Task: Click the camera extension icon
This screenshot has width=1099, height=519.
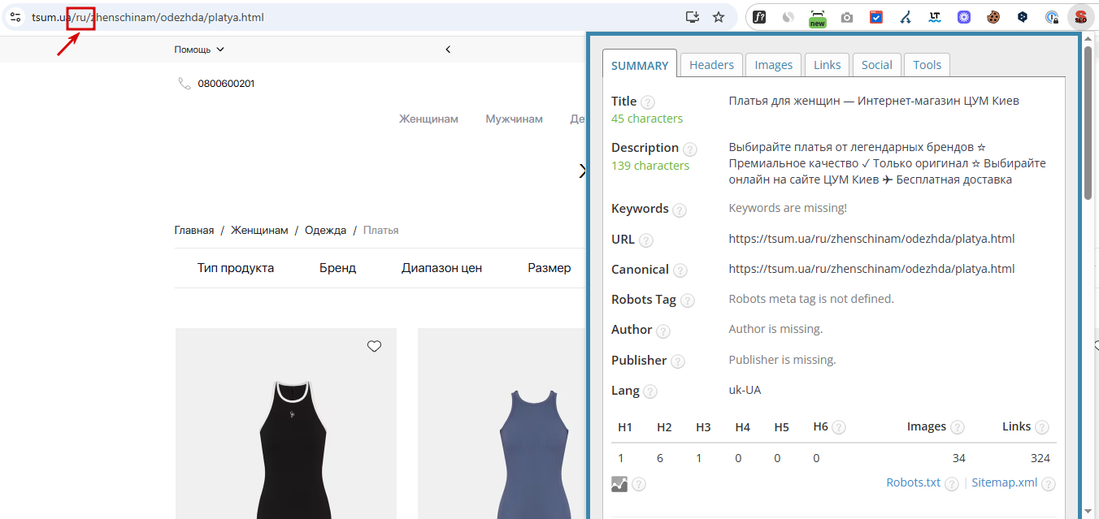Action: pyautogui.click(x=847, y=17)
